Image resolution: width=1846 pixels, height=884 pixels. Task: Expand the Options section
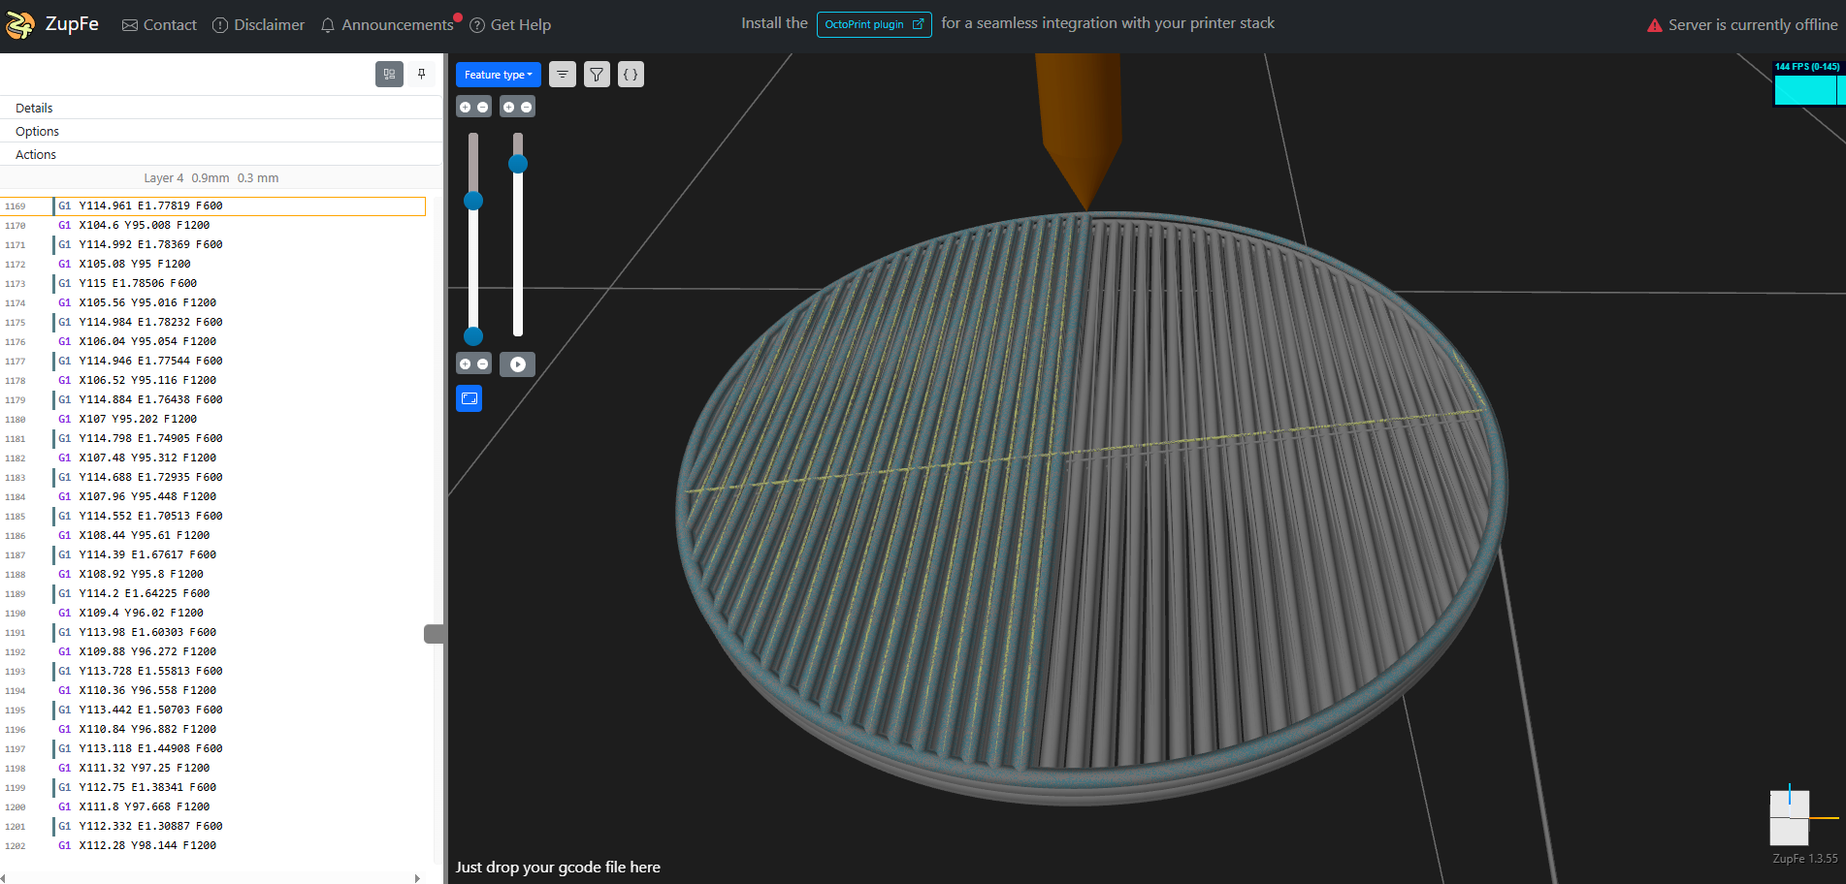221,131
